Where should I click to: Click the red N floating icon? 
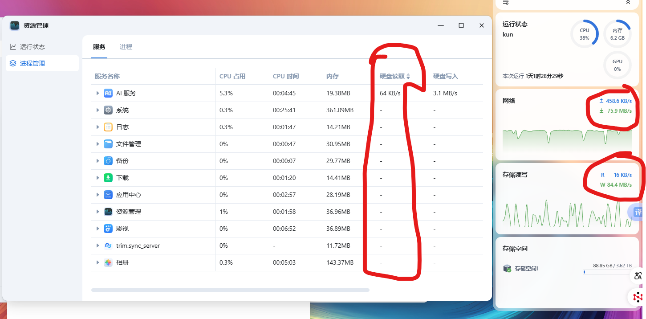click(638, 297)
